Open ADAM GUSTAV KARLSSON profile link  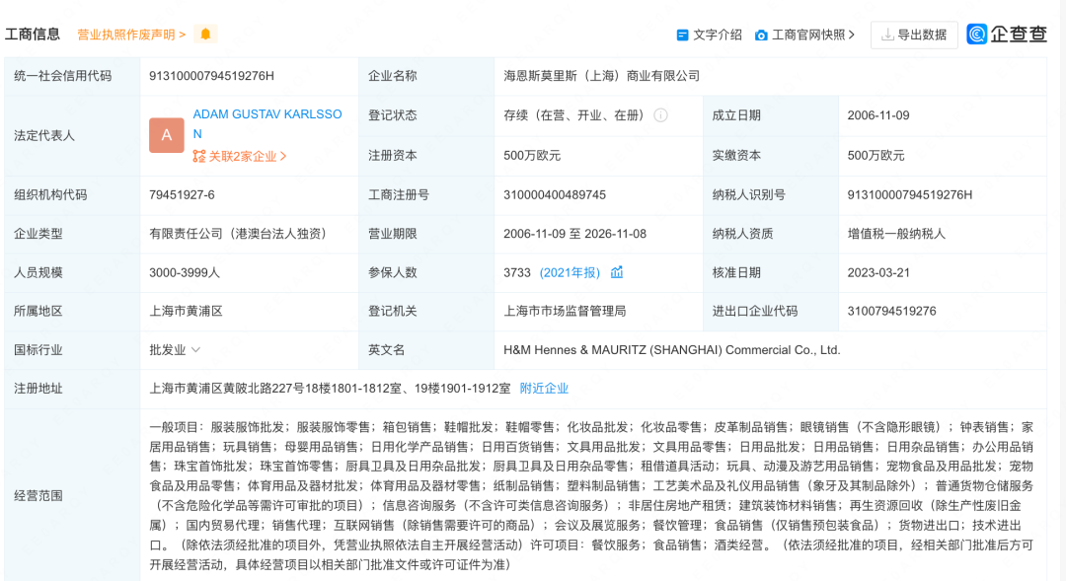tap(267, 124)
